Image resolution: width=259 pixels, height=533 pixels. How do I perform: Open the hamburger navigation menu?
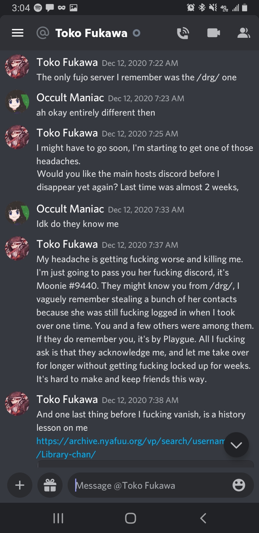18,33
